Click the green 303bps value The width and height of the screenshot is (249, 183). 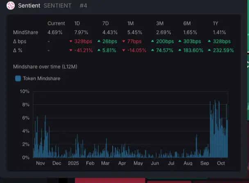tap(192, 42)
